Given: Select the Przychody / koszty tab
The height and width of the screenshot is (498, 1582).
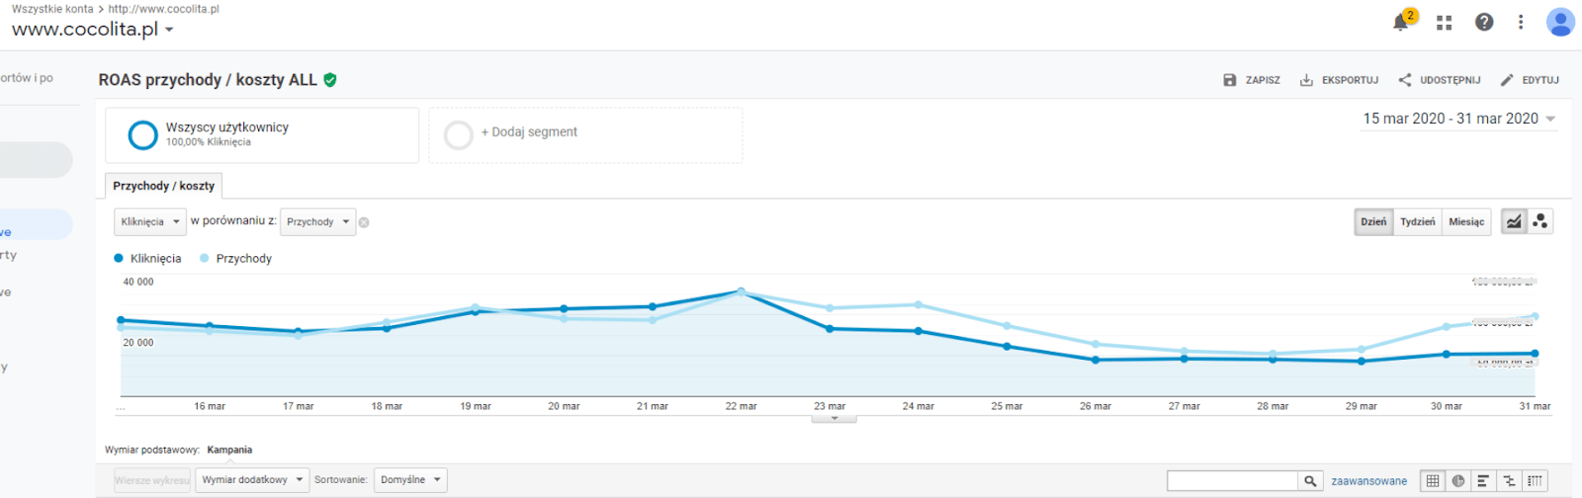Looking at the screenshot, I should 163,186.
